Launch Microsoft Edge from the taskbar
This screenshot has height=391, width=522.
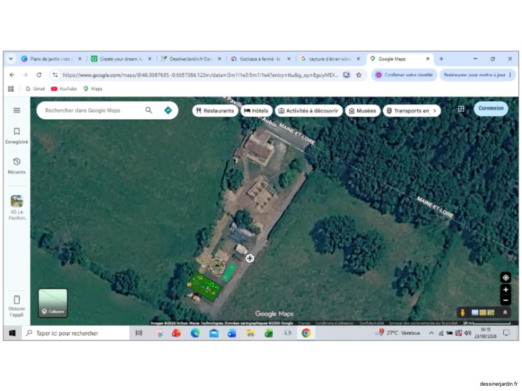195,333
